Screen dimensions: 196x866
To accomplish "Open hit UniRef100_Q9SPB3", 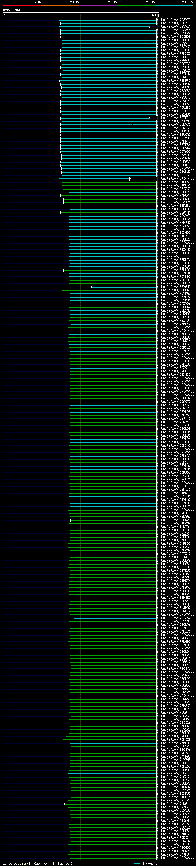I will tap(176, 67).
